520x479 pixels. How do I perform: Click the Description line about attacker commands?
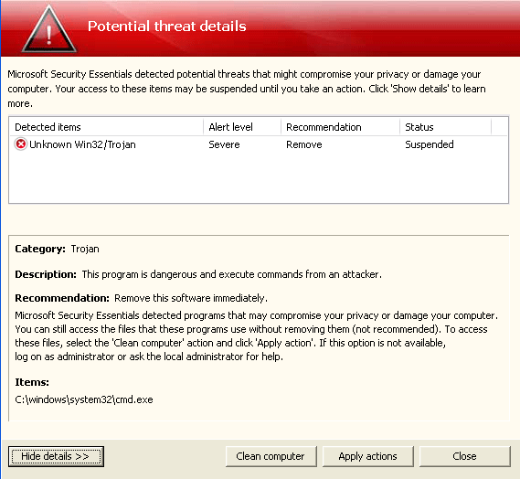[198, 274]
